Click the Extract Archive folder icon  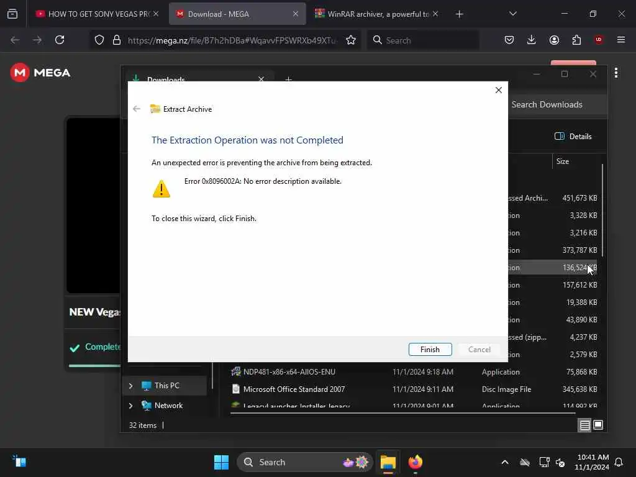tap(155, 109)
